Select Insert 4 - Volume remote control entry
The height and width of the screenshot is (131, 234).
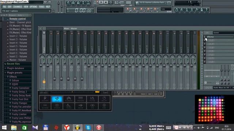click(18, 43)
